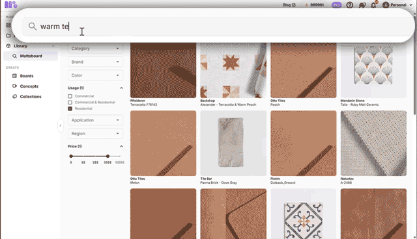Open Florim Outback_Ground thumbnail
This screenshot has height=239, width=417.
tap(304, 143)
